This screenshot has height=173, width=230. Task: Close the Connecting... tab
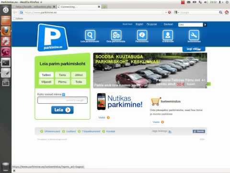(99, 7)
